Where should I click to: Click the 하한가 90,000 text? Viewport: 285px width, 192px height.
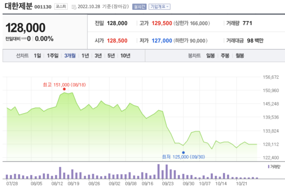(191, 41)
